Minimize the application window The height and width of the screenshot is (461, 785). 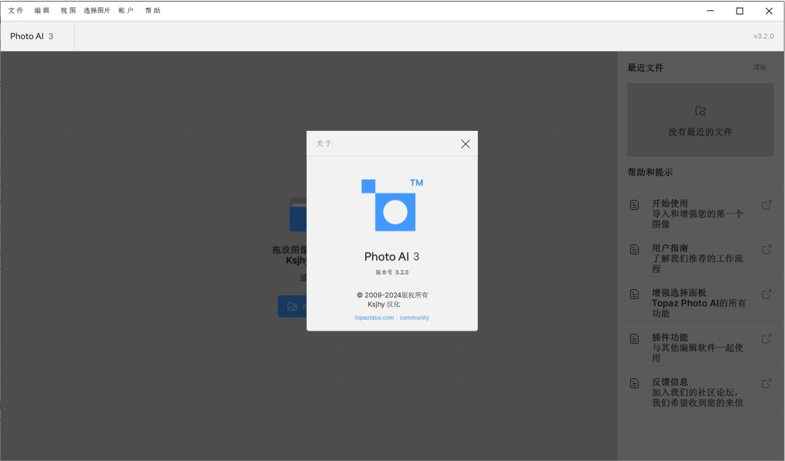710,10
